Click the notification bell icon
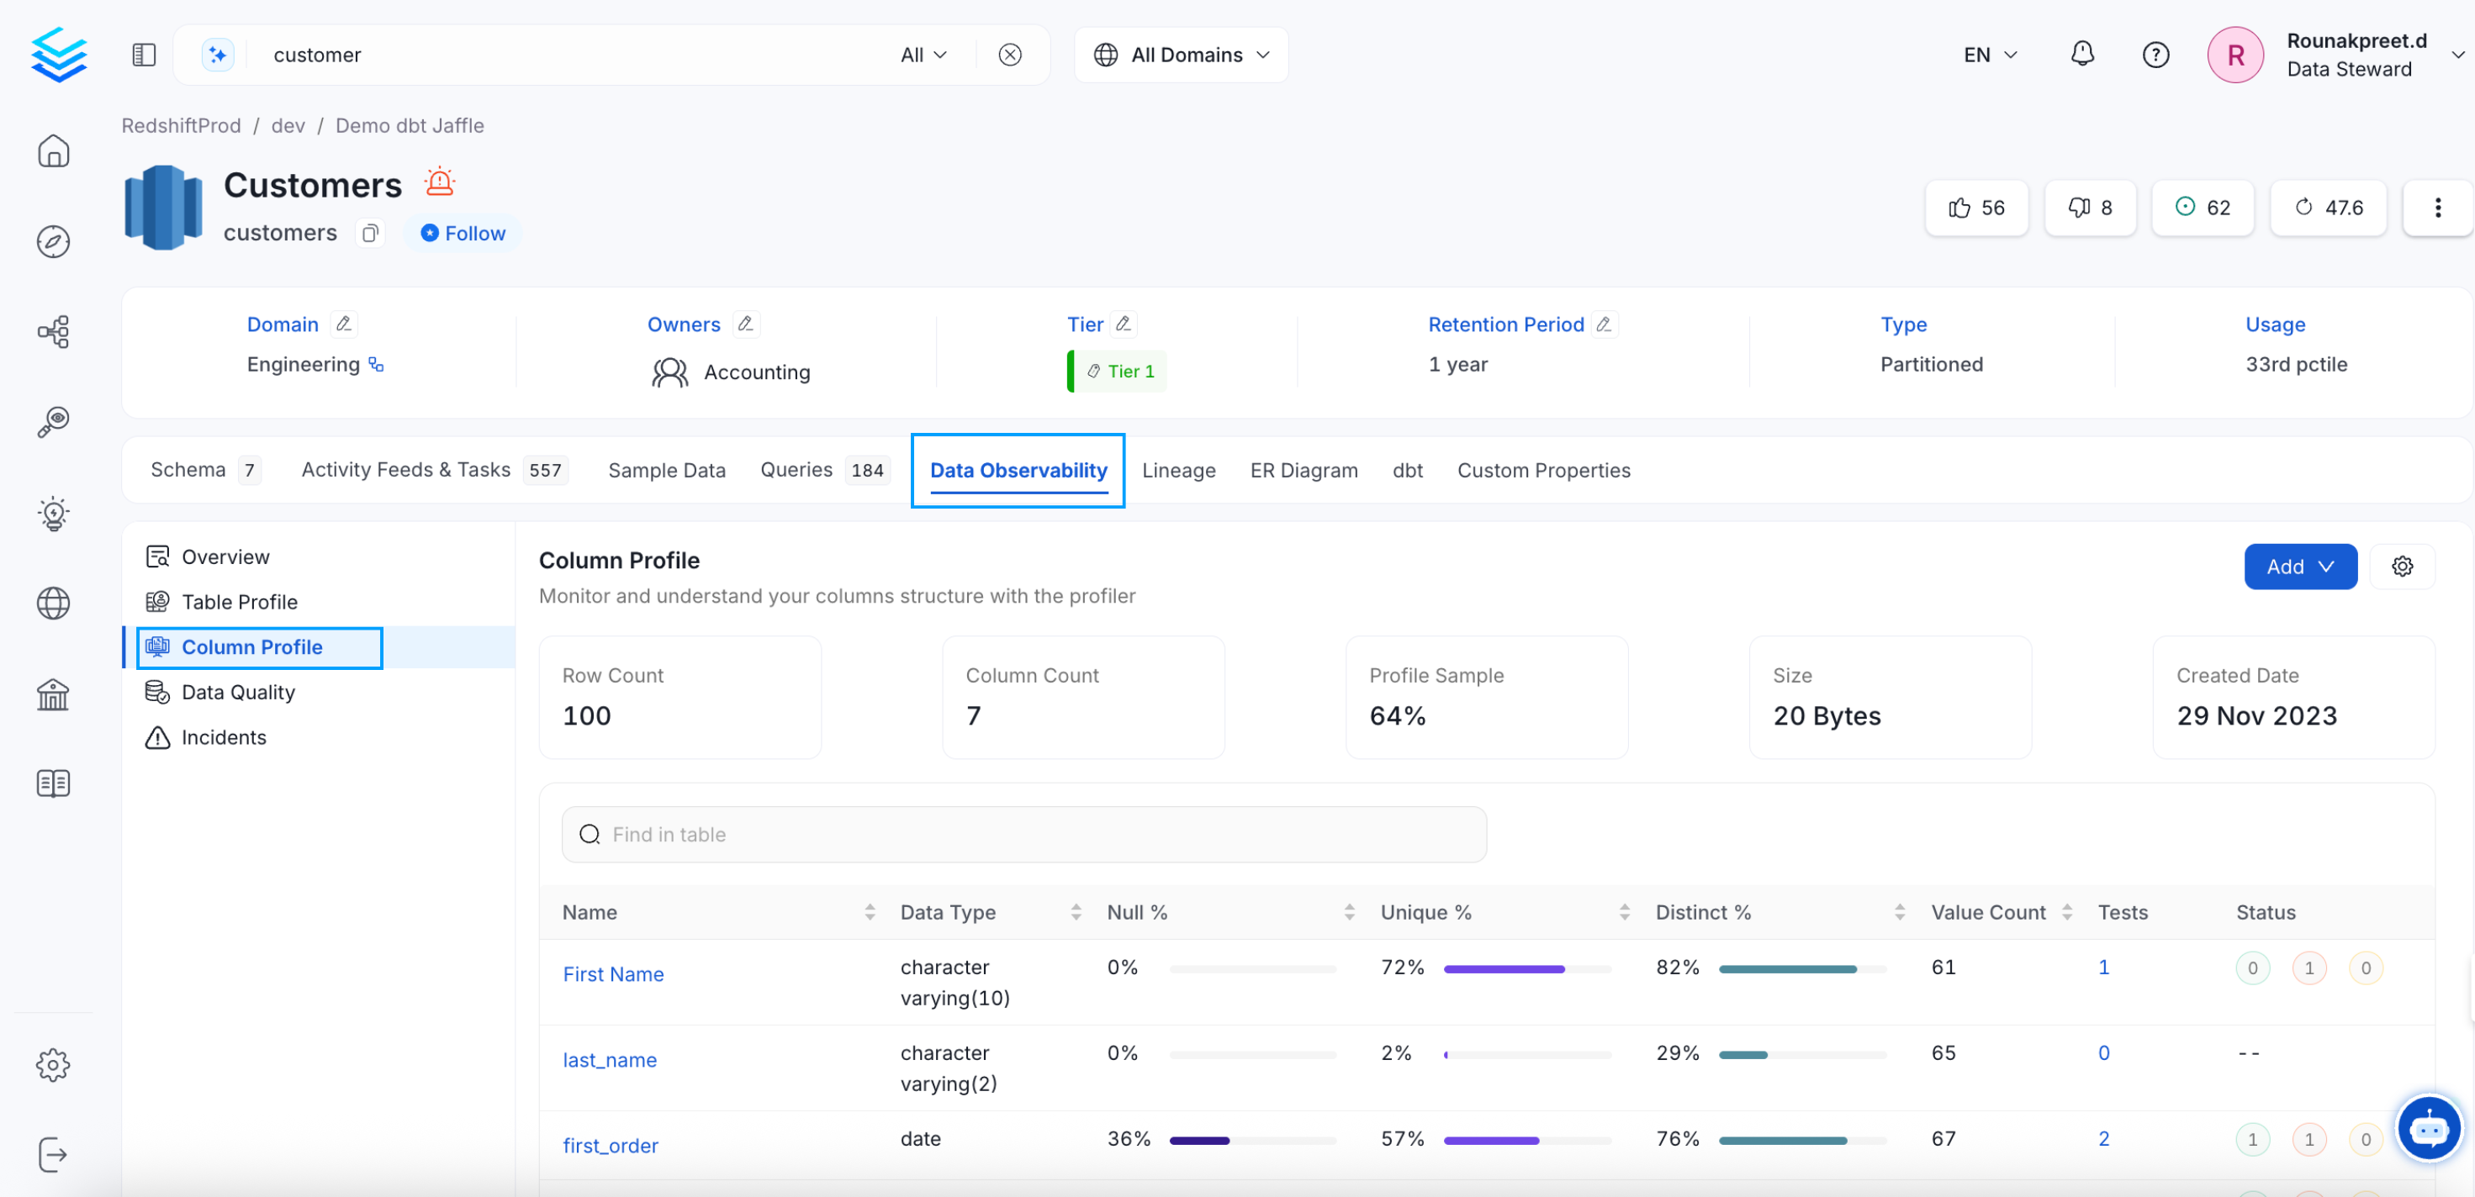This screenshot has width=2475, height=1197. 2081,54
